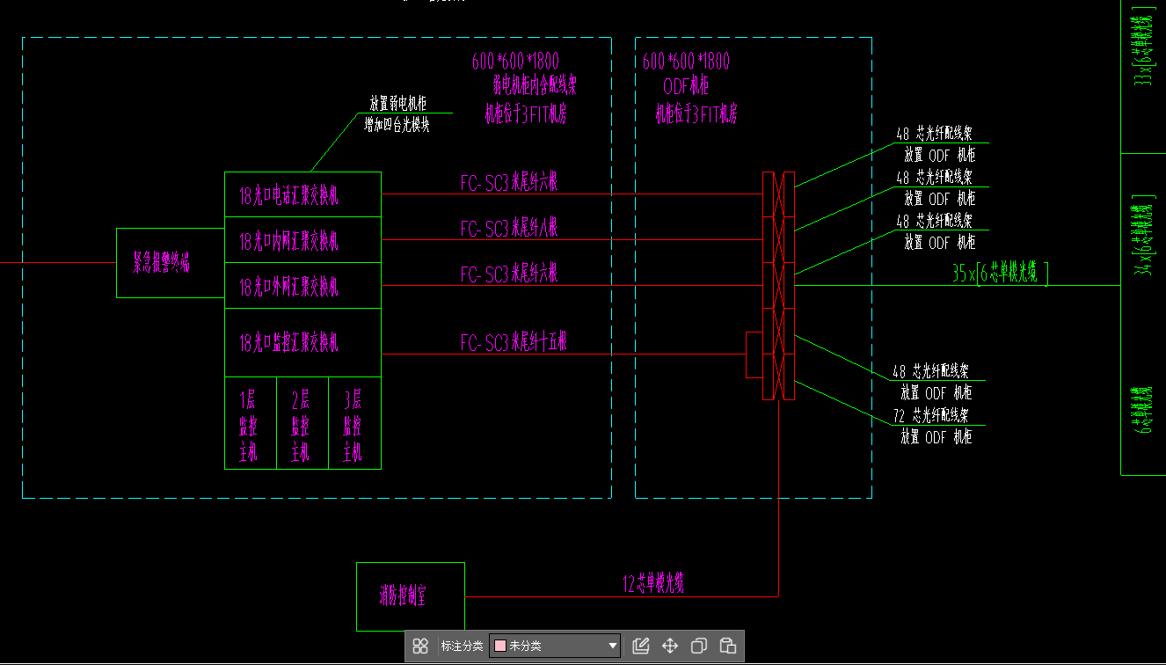
Task: Click the 紧急报警终端 box label
Action: [x=161, y=262]
